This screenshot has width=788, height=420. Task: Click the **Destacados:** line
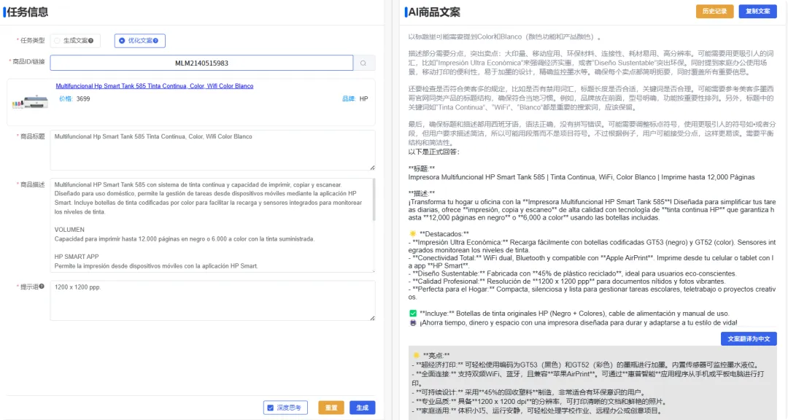click(x=444, y=234)
